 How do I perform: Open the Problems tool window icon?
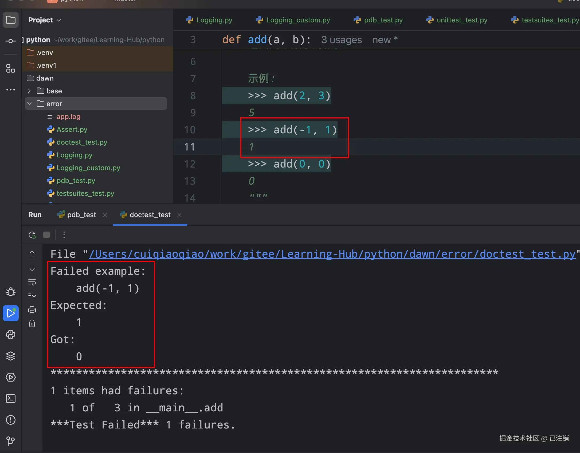[x=11, y=420]
